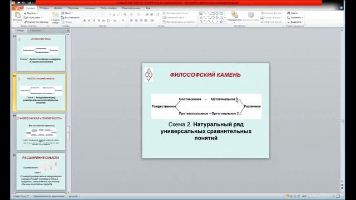
Task: Open the Анимация ribbon tab
Action: coord(90,8)
